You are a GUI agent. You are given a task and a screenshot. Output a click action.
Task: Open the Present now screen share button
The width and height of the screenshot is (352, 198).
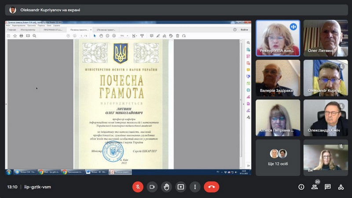pyautogui.click(x=181, y=187)
